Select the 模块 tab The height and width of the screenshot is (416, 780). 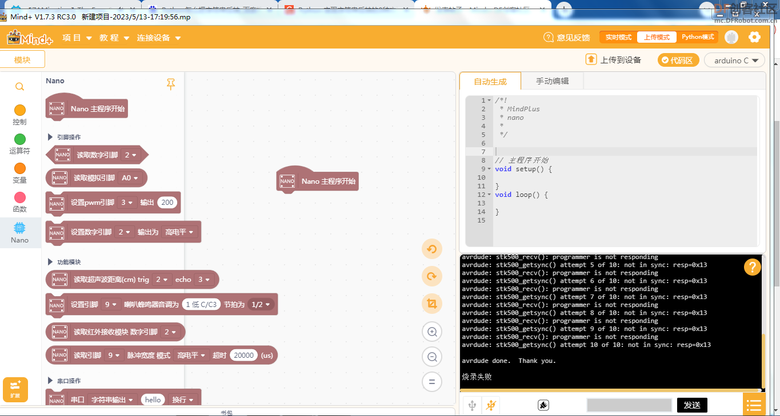point(22,60)
